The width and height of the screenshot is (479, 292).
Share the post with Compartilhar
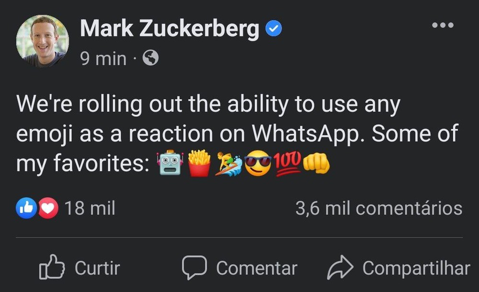tap(398, 268)
